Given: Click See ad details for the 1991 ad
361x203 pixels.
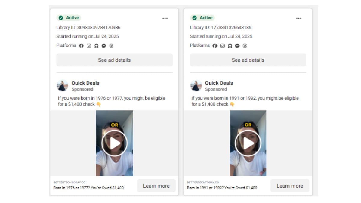Looking at the screenshot, I should coord(248,60).
